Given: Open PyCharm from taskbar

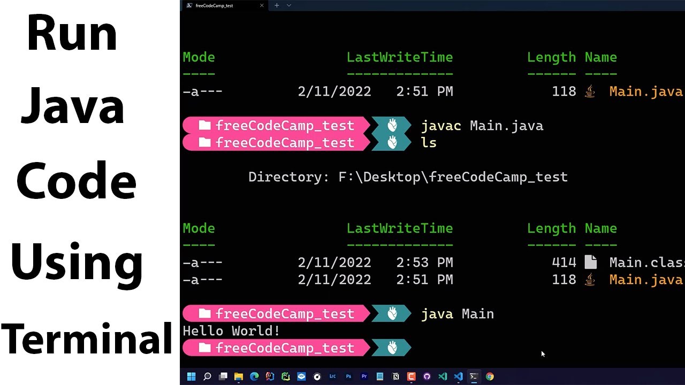Looking at the screenshot, I should (286, 376).
